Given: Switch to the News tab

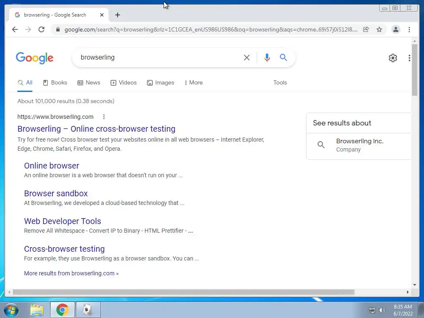Looking at the screenshot, I should coord(89,83).
